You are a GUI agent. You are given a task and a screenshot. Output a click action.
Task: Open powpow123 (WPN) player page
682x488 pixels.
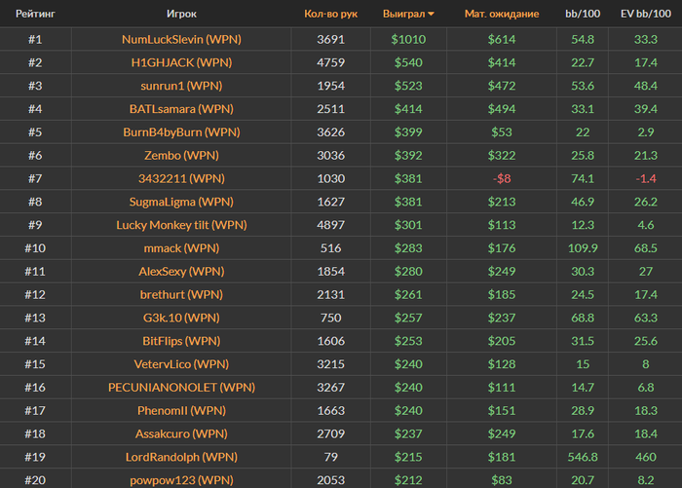pyautogui.click(x=181, y=480)
